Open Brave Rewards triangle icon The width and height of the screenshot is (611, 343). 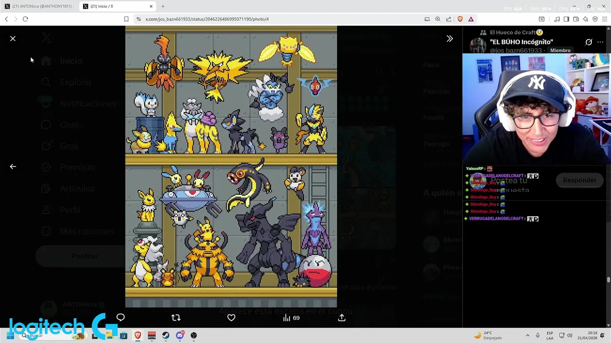[x=471, y=19]
